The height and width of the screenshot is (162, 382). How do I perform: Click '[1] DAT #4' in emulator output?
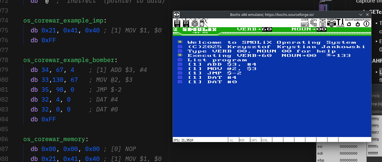(212, 77)
